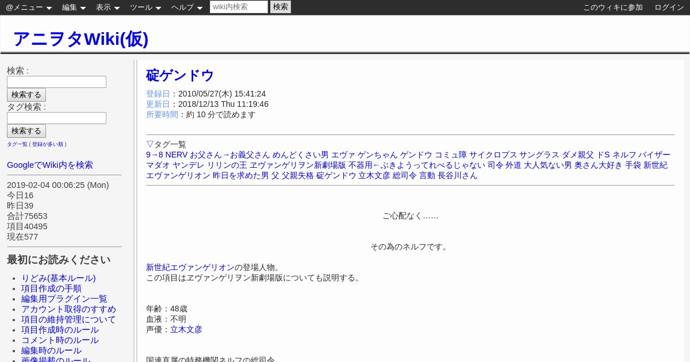Viewport: 690px width, 362px height.
Task: Open 新世紀エヴァンゲリオン link in article body
Action: [x=190, y=267]
